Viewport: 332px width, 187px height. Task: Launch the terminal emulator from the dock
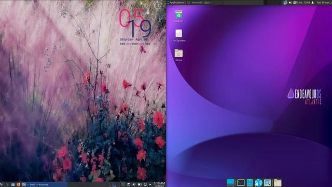point(241,182)
